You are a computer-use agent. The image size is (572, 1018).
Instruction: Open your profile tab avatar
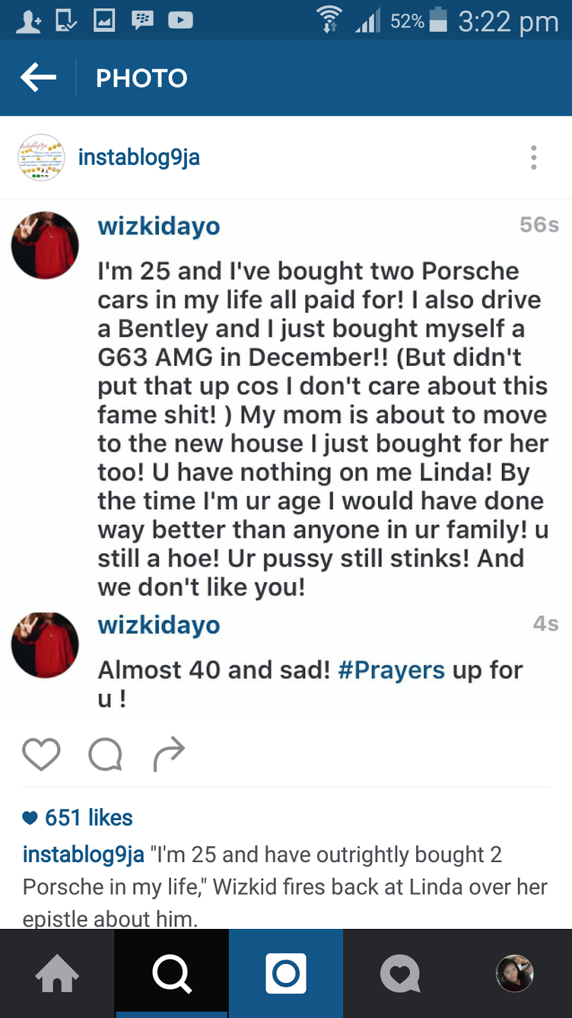click(x=514, y=973)
